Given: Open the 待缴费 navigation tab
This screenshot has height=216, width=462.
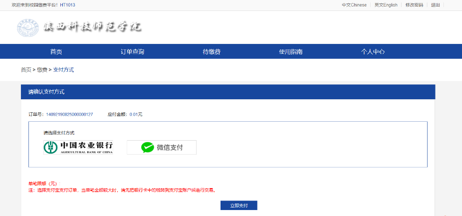Looking at the screenshot, I should click(212, 52).
